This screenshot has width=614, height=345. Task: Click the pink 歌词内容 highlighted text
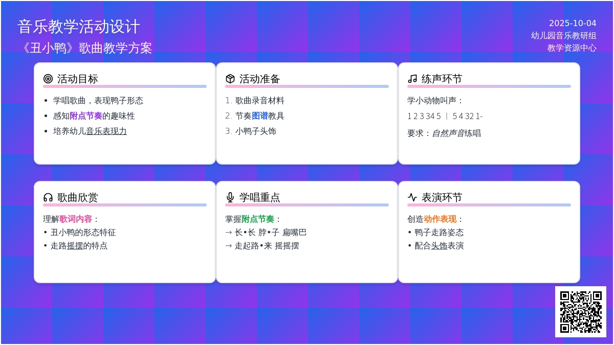point(76,219)
